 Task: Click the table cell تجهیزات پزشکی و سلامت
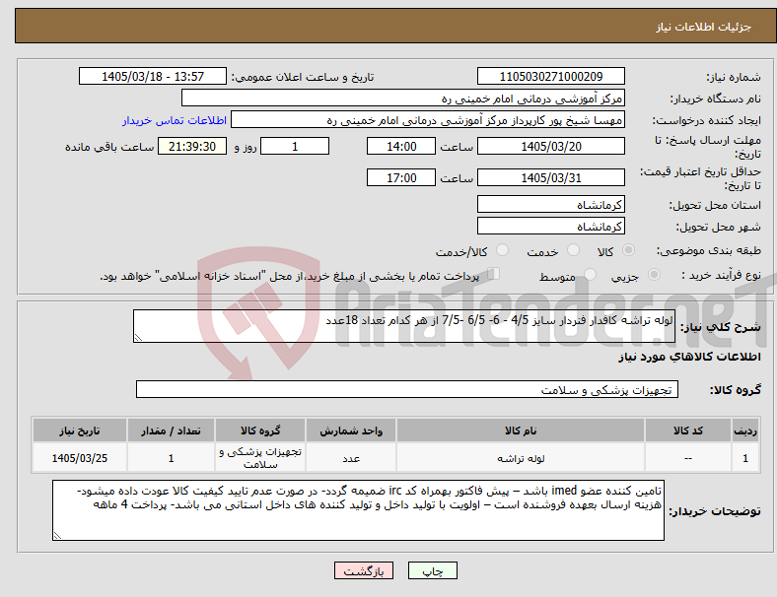coord(260,458)
